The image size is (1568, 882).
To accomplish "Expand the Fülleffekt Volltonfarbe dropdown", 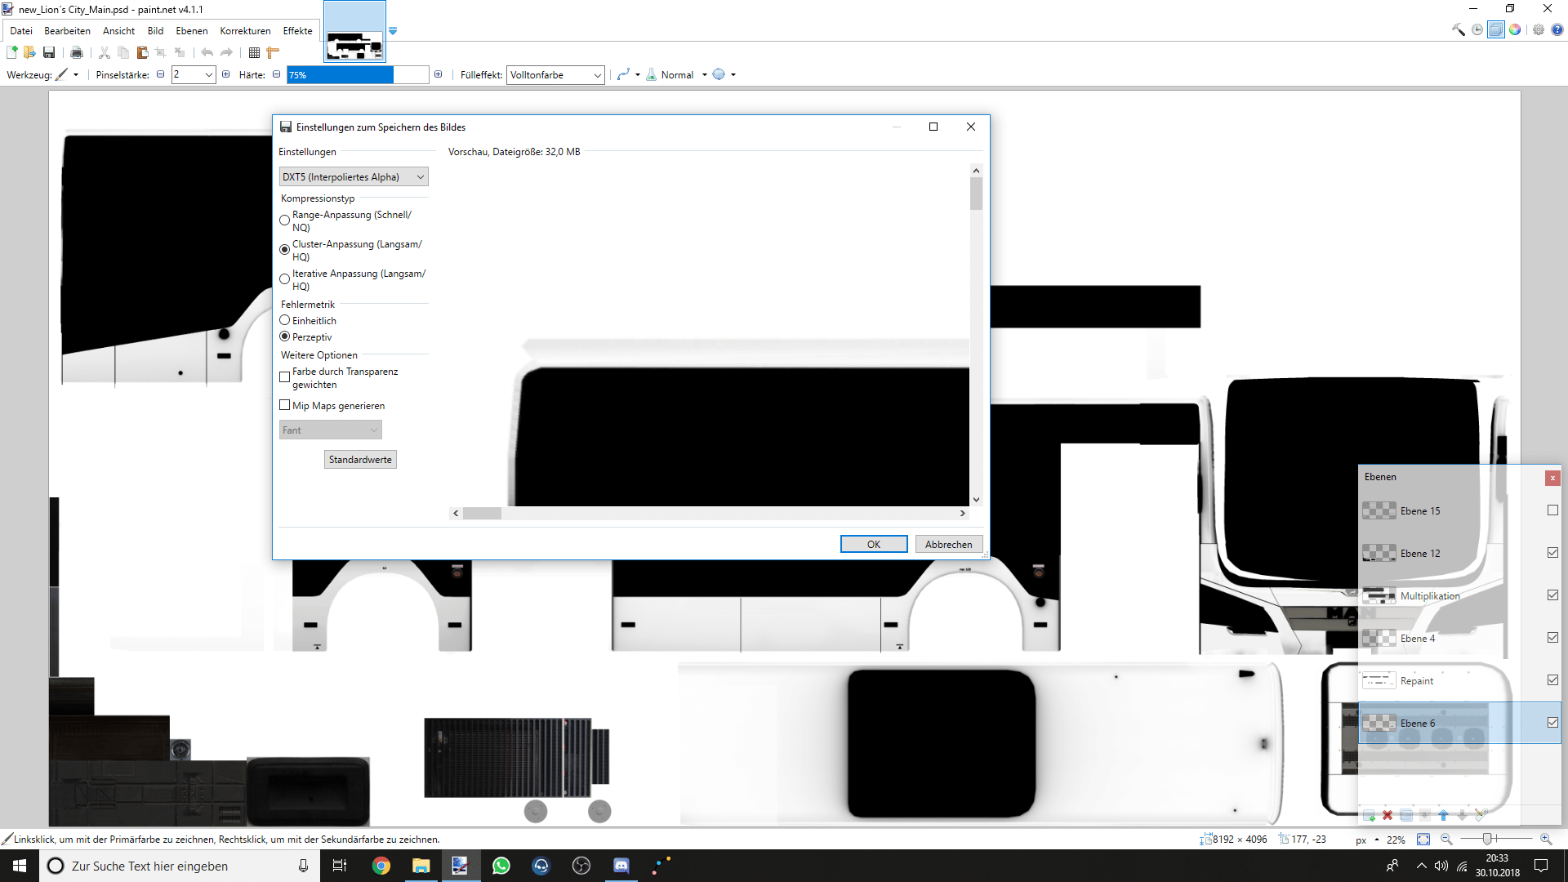I will pos(555,75).
